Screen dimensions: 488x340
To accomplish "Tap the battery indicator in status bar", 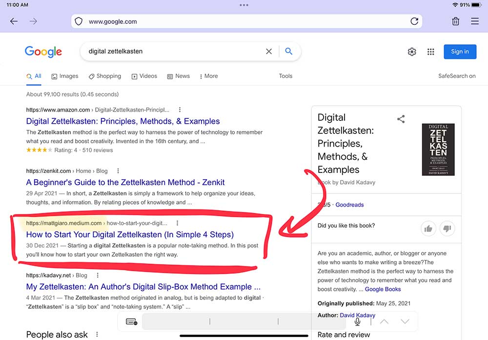I will coord(476,5).
